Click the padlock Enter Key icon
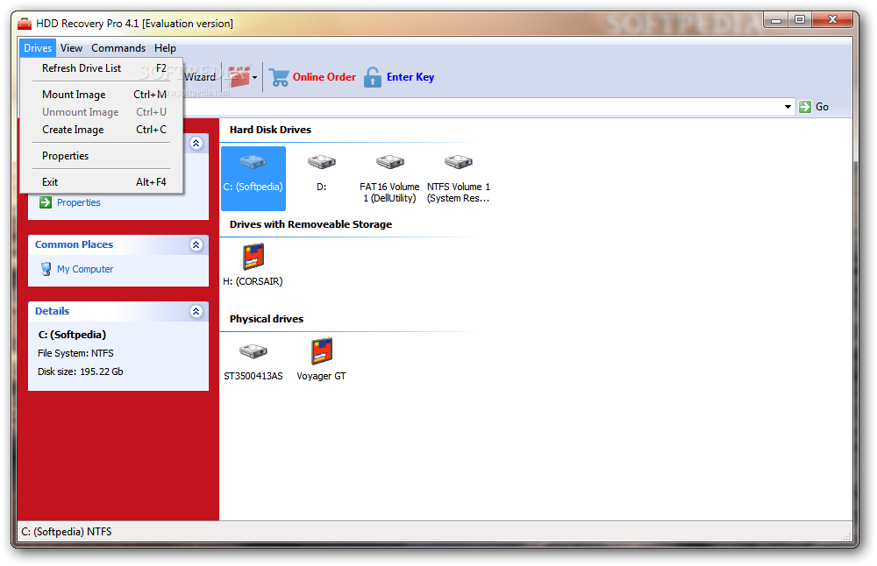 tap(372, 77)
